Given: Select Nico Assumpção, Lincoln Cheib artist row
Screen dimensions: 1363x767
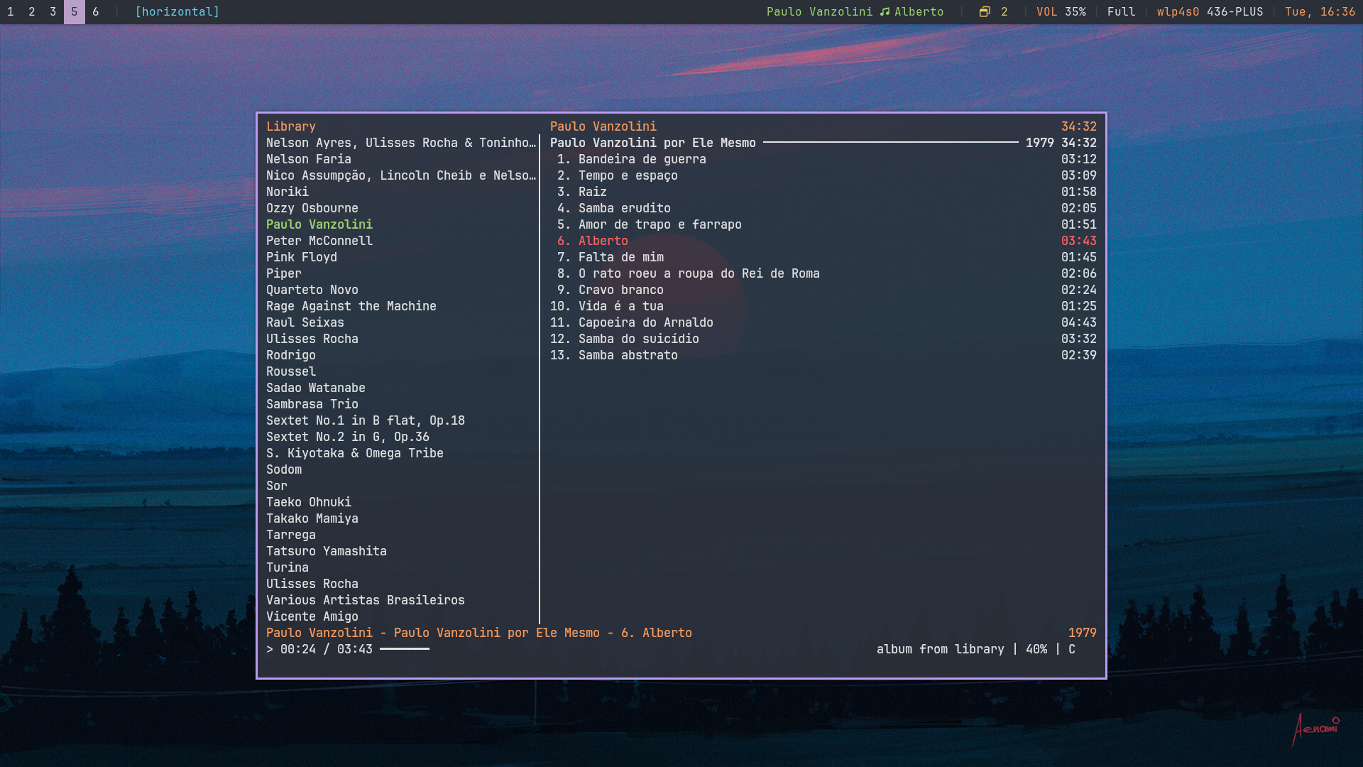Looking at the screenshot, I should pos(401,175).
